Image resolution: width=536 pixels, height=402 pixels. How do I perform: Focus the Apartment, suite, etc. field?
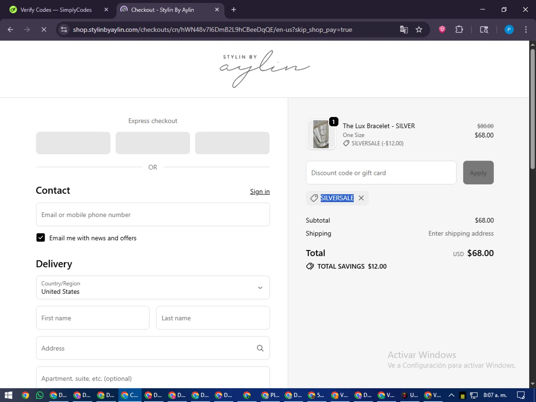coord(153,377)
